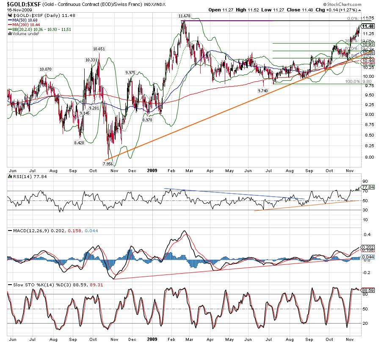381x343 pixels.
Task: Click the INDX/INDX text in title
Action: pos(155,4)
